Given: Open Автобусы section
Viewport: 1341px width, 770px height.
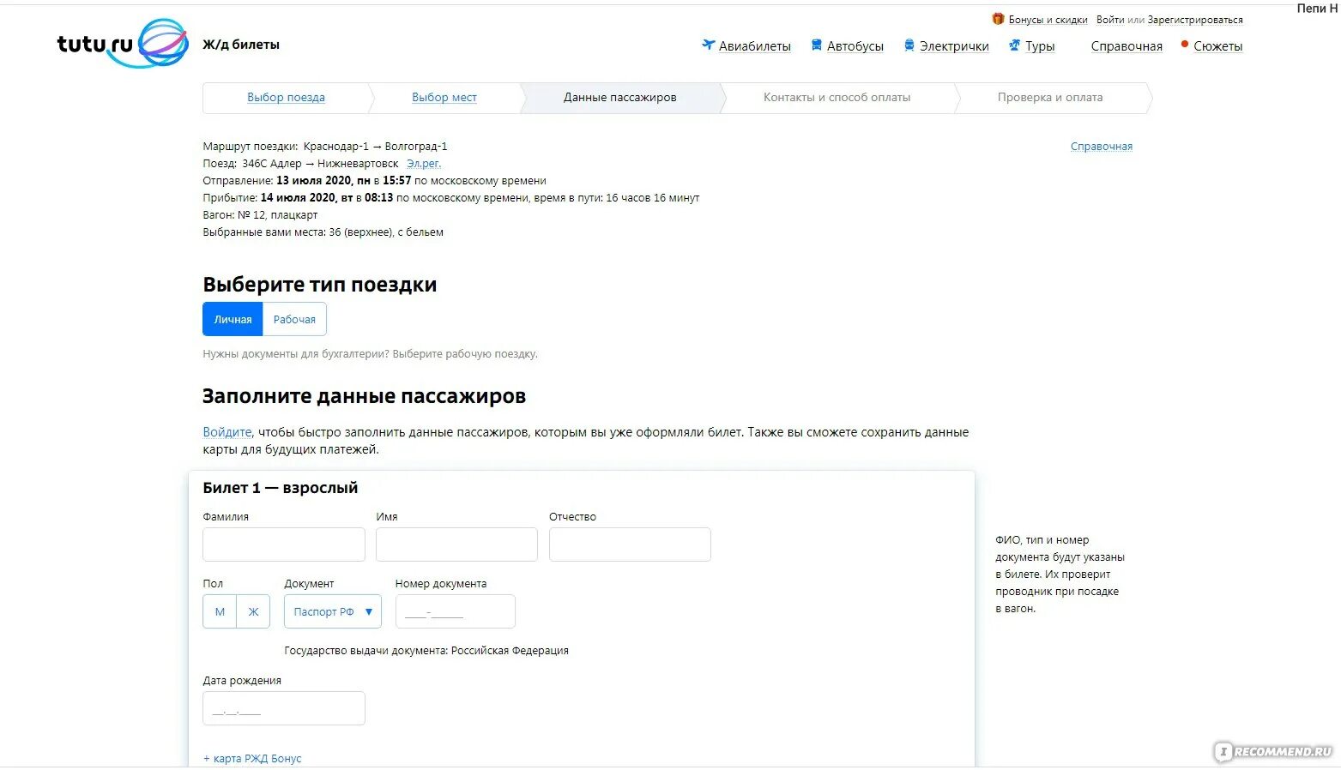Looking at the screenshot, I should point(855,46).
